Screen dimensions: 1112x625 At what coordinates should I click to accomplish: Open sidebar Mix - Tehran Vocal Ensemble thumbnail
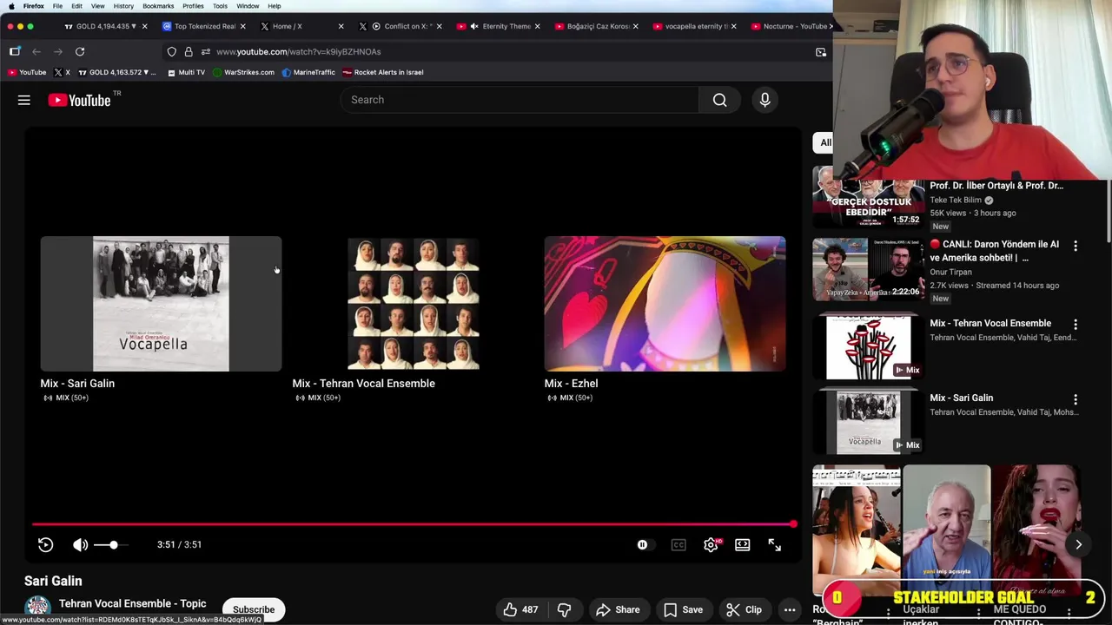(868, 347)
